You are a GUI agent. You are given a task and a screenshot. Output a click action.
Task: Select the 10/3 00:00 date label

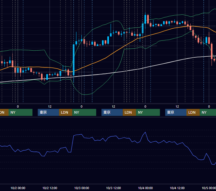pos(82,188)
